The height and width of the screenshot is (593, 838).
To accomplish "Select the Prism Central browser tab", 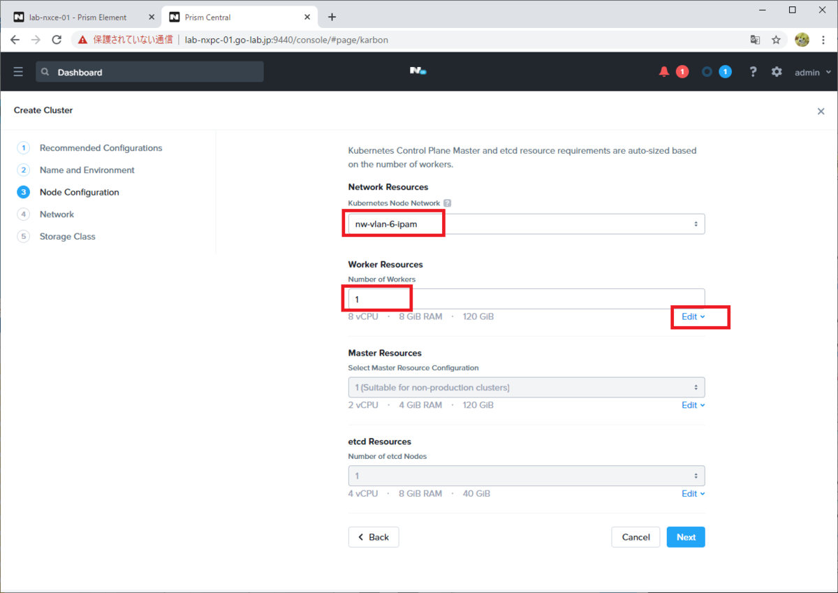I will 240,17.
